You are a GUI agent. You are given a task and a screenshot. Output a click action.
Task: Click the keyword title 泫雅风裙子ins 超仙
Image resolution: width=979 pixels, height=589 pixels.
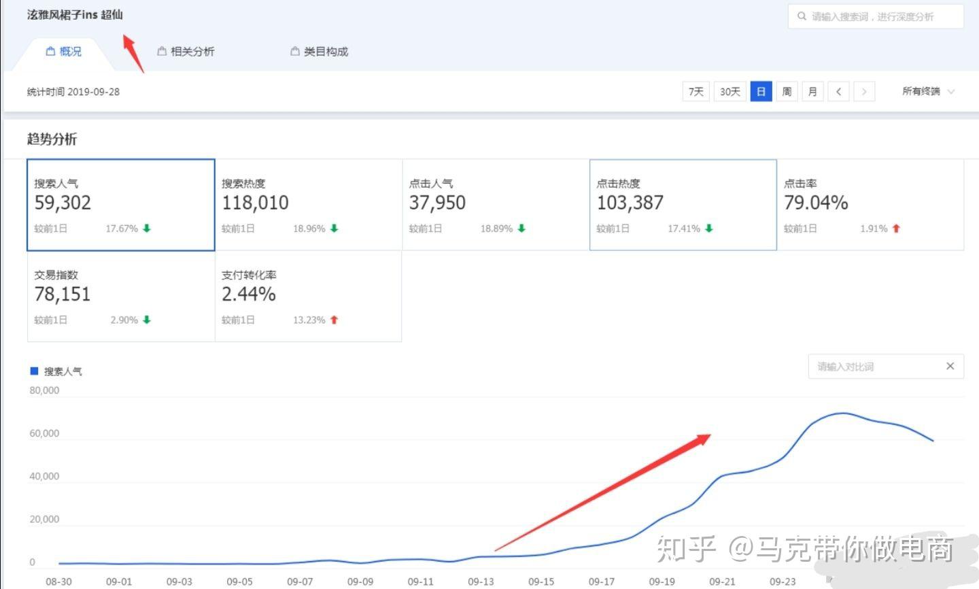[75, 14]
